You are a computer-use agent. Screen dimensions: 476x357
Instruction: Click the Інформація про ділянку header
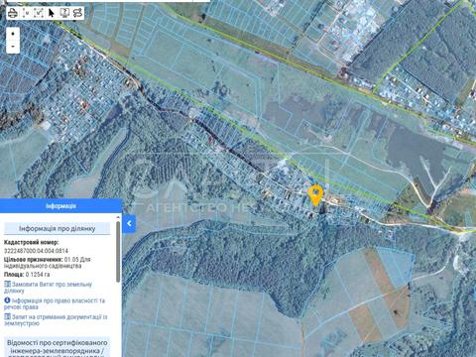click(x=57, y=228)
